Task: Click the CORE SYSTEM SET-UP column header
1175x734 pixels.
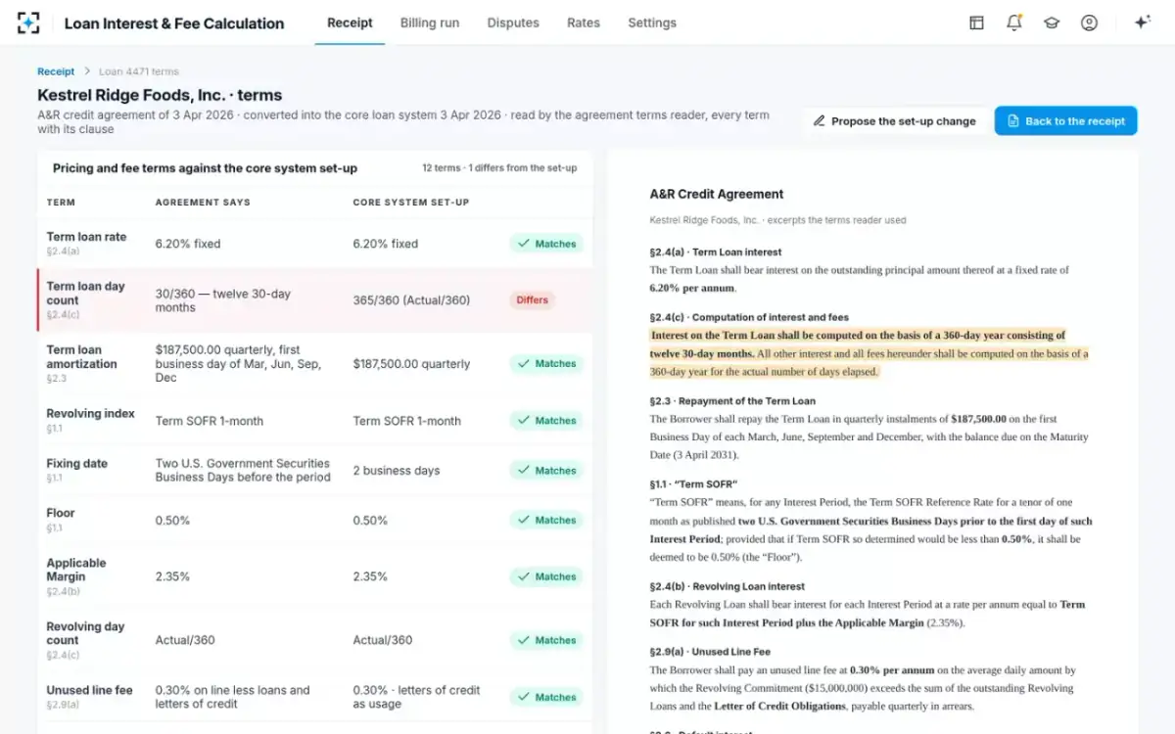Action: click(x=411, y=203)
